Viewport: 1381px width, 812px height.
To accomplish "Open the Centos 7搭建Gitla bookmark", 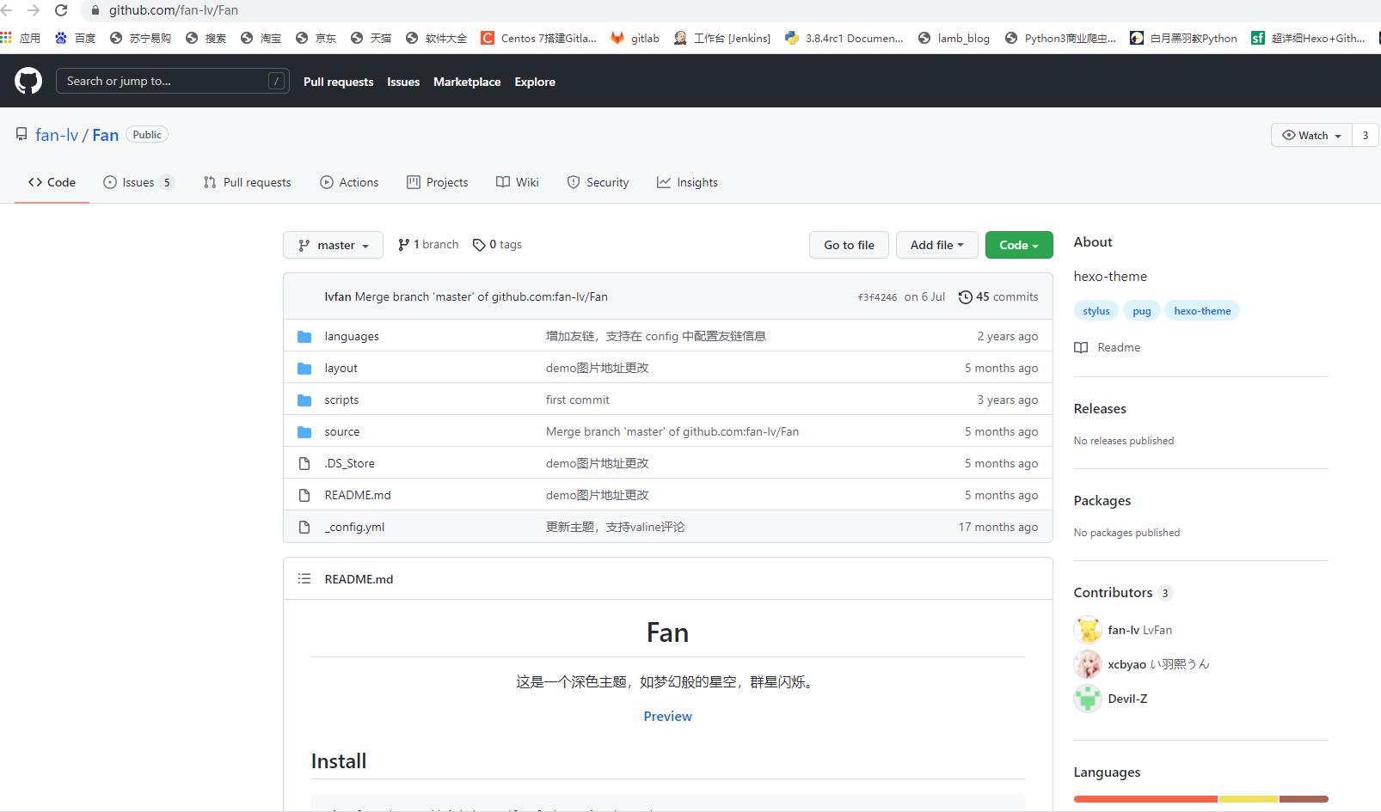I will 538,38.
